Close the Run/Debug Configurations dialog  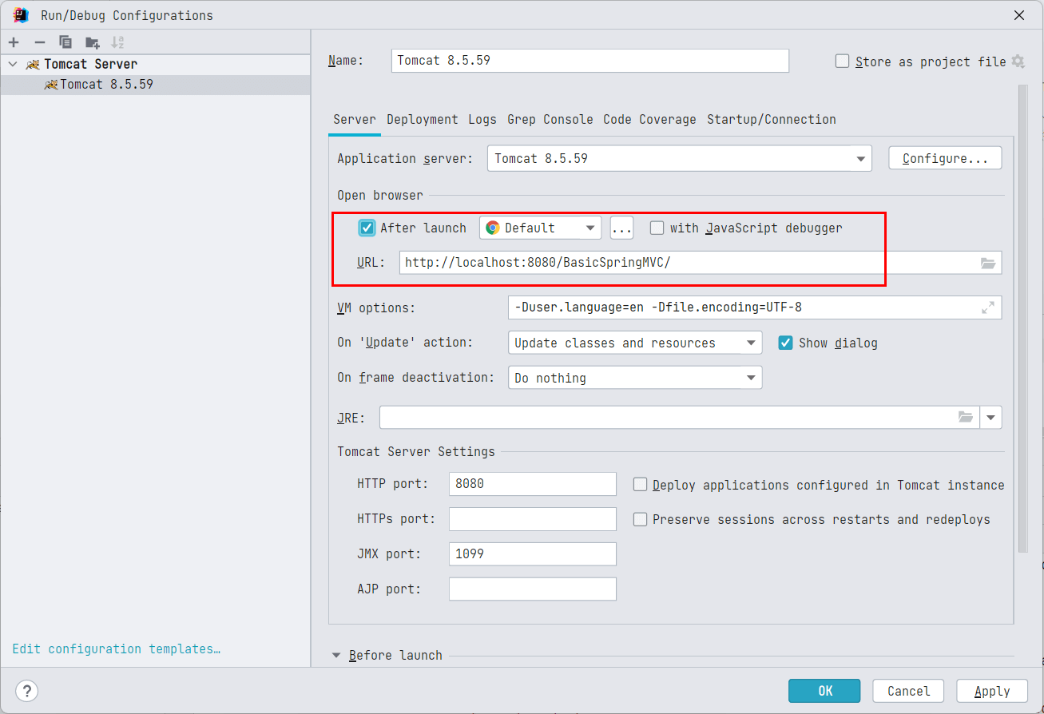click(x=1019, y=14)
